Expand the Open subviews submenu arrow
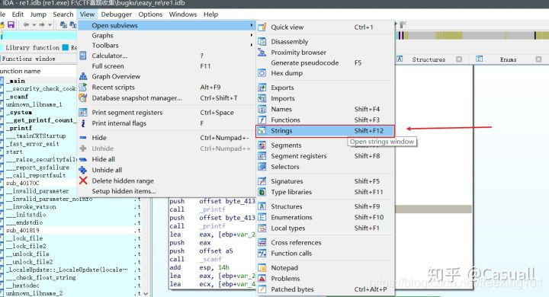This screenshot has height=297, width=549. point(252,25)
